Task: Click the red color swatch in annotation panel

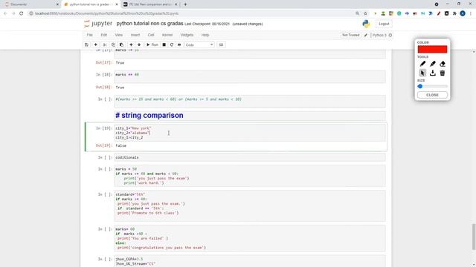Action: [x=432, y=49]
